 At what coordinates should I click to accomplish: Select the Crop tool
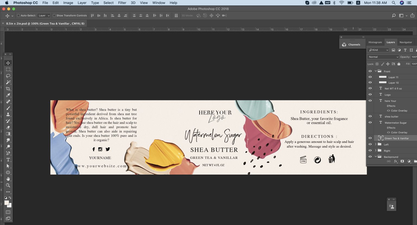point(8,89)
